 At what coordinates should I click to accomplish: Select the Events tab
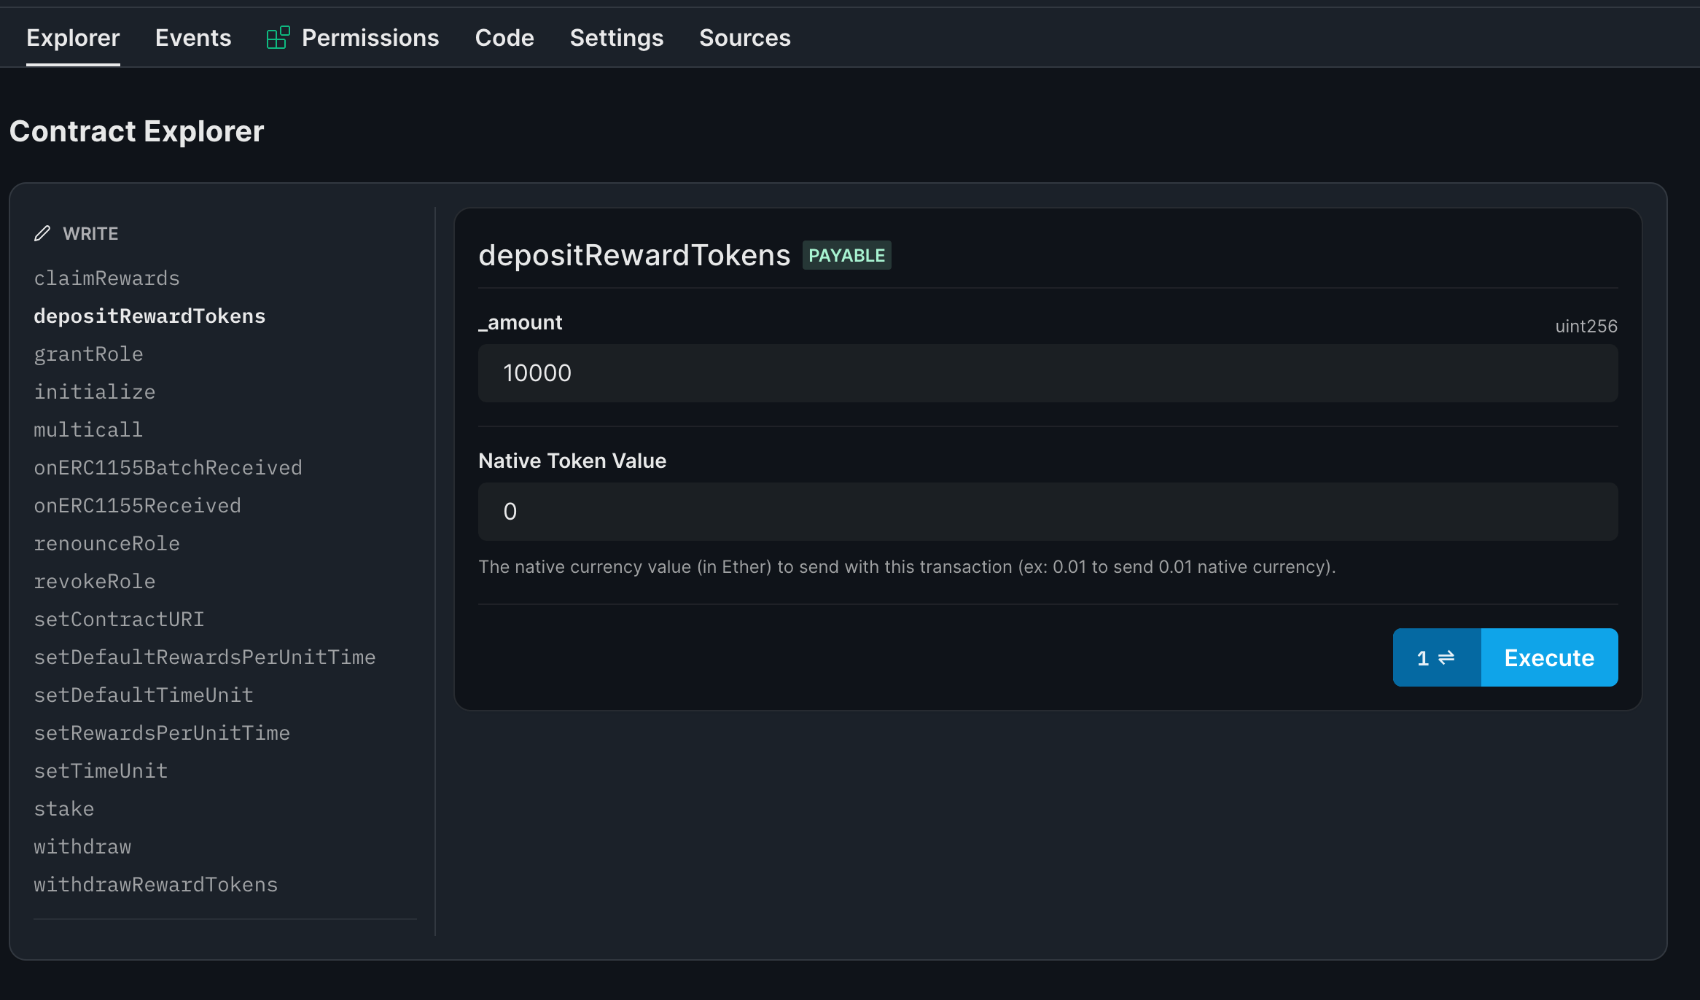pos(193,37)
